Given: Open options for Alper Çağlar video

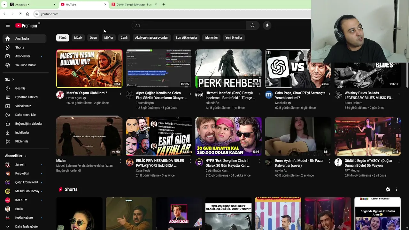Looking at the screenshot, I should (x=190, y=93).
